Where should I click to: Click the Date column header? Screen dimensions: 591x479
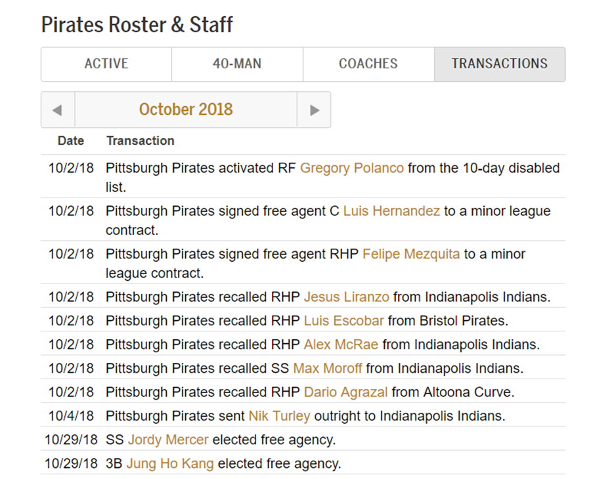click(x=71, y=141)
